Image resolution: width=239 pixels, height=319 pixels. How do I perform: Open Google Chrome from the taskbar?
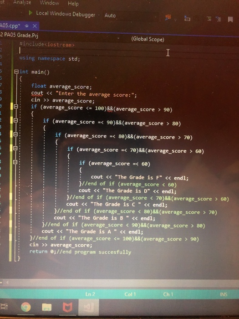(x=25, y=308)
